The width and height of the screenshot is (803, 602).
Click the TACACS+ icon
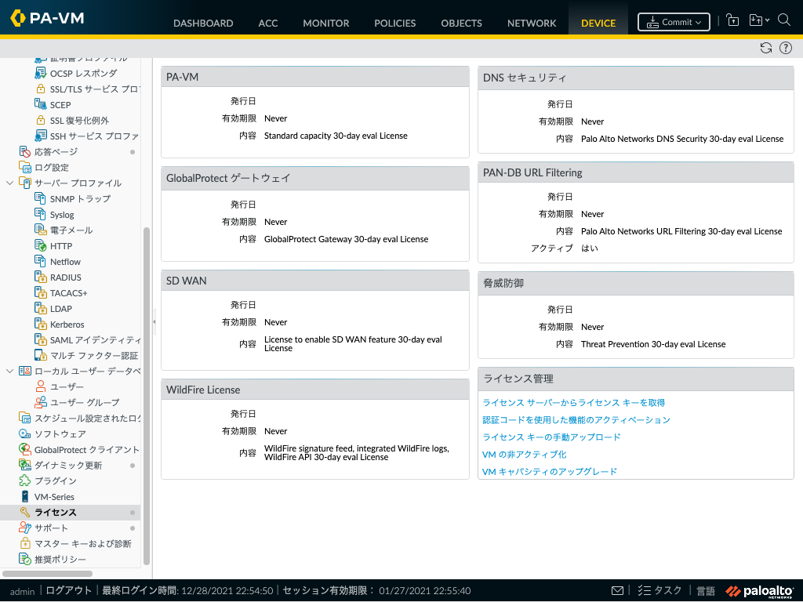[x=41, y=293]
